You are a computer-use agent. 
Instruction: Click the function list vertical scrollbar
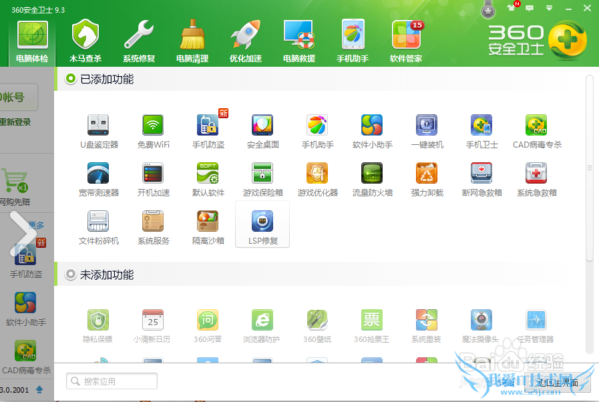(590, 168)
